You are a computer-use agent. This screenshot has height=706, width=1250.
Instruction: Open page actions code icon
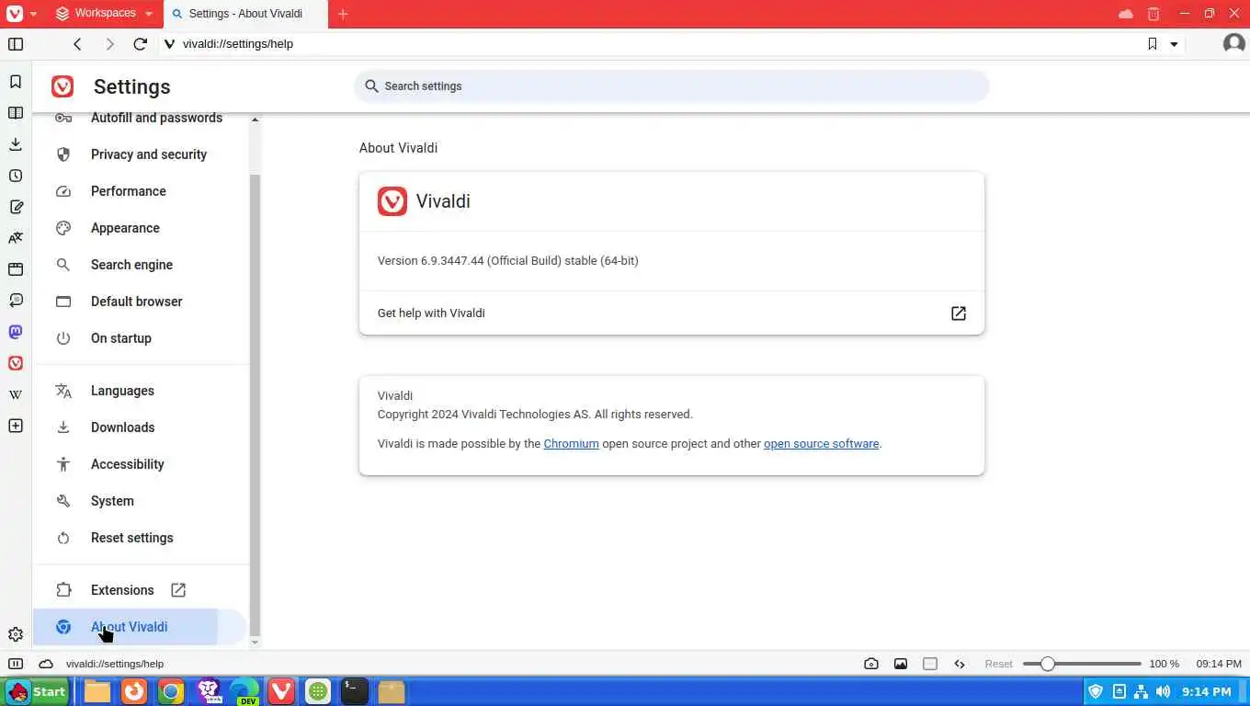click(960, 664)
